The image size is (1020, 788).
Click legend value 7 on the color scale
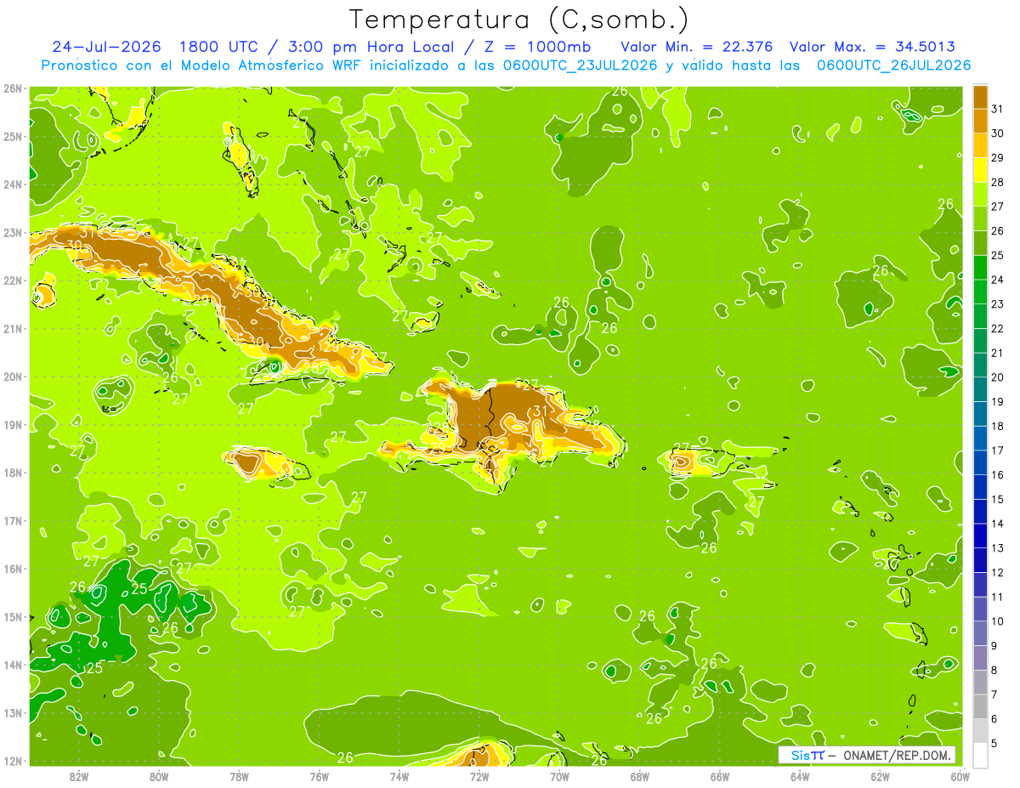point(994,694)
